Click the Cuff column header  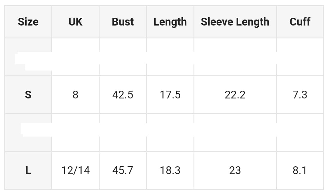coord(300,22)
